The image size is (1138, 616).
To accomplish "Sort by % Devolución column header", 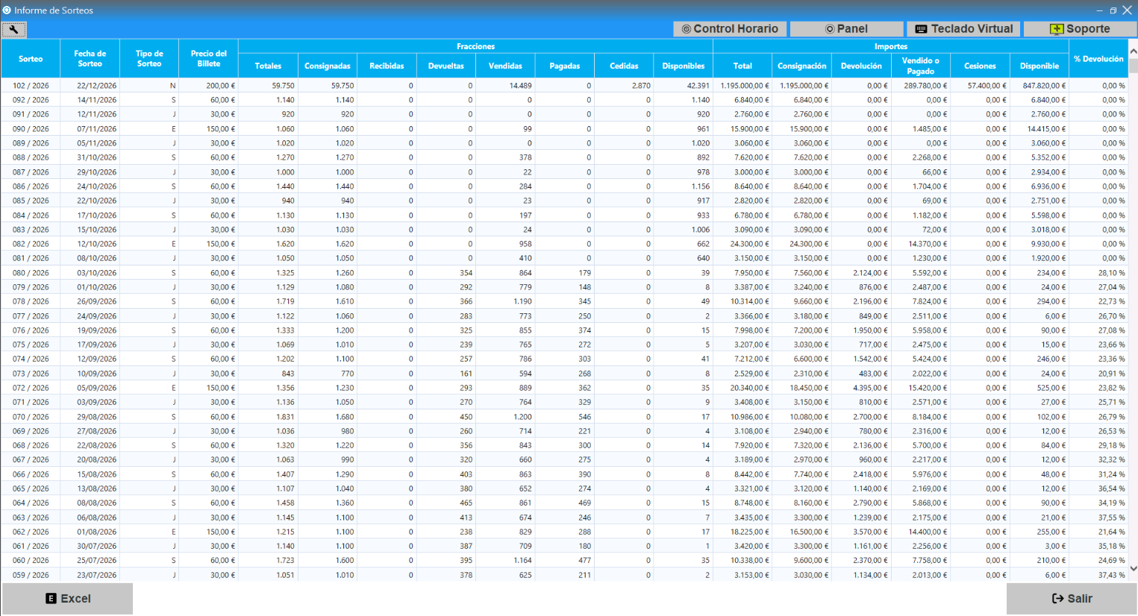I will coord(1098,59).
